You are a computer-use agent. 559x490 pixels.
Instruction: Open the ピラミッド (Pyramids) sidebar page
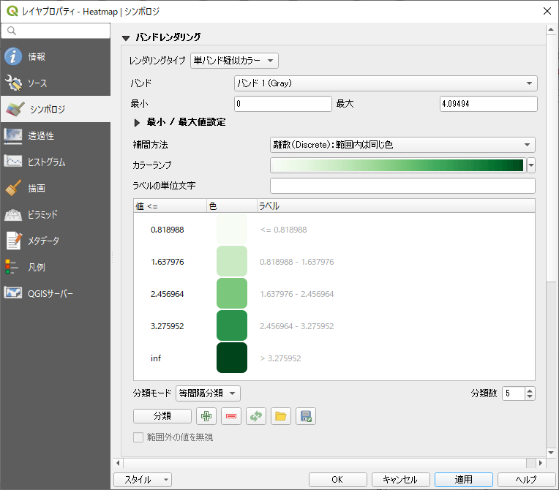click(x=56, y=214)
